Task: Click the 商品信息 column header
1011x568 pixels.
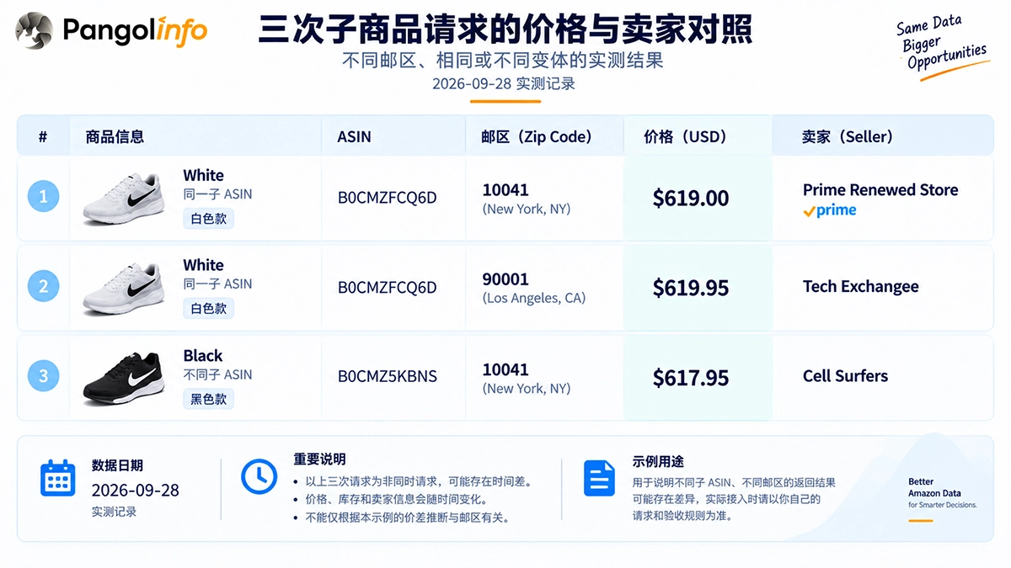Action: (115, 136)
